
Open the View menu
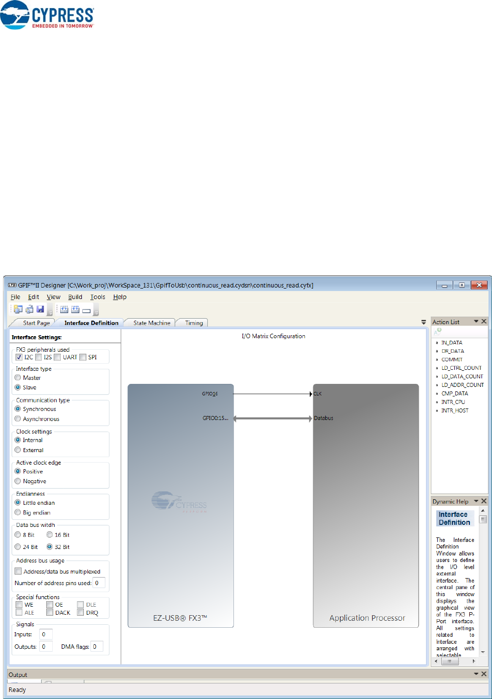tap(53, 297)
